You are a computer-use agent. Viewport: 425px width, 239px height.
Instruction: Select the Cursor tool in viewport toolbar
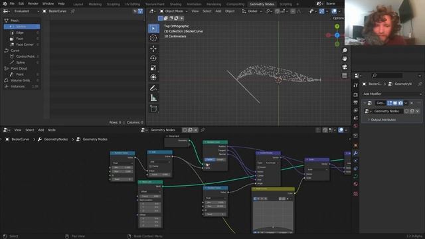coord(153,39)
